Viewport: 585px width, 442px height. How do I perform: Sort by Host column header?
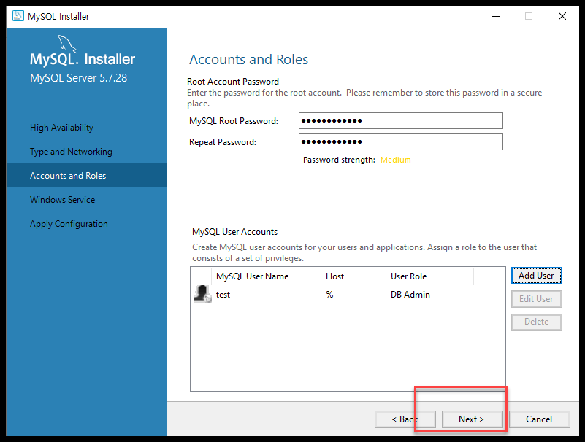coord(353,276)
